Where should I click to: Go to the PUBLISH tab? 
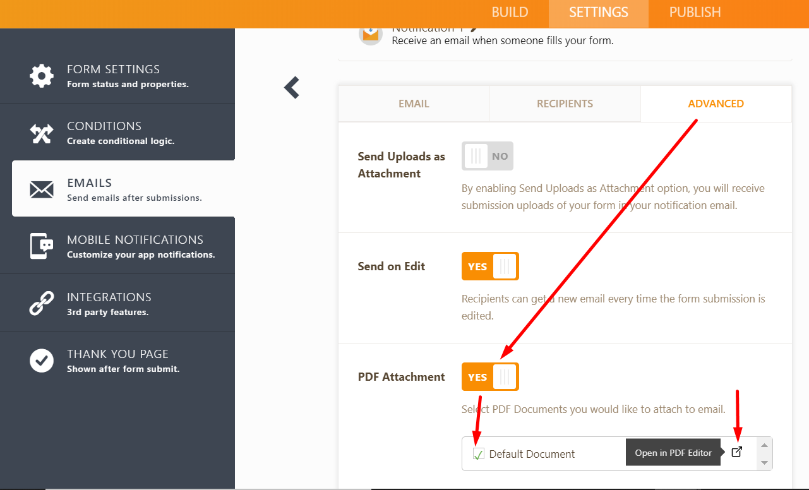[695, 13]
